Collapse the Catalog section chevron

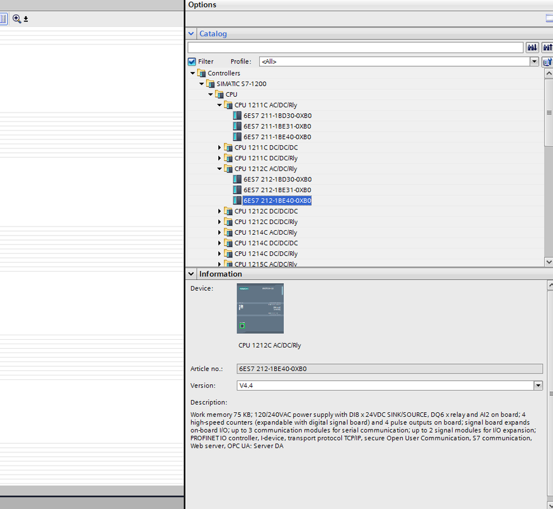[x=191, y=34]
